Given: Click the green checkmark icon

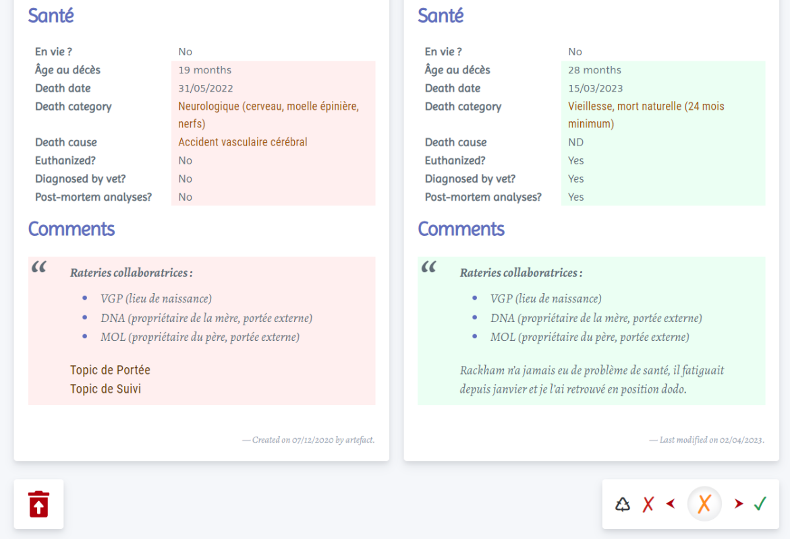Looking at the screenshot, I should tap(760, 504).
